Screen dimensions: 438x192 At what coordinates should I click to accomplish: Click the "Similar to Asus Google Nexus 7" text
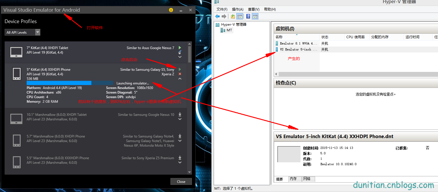pos(150,48)
